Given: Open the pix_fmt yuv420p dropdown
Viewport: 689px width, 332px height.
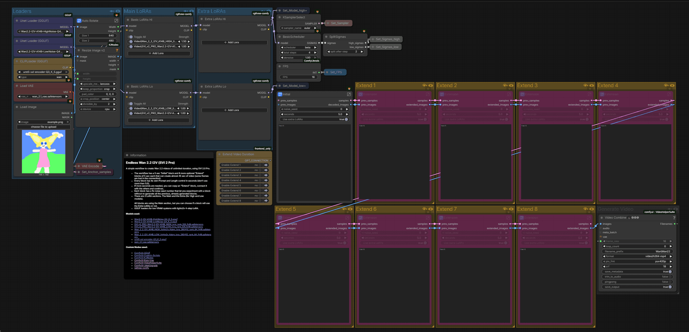Looking at the screenshot, I should [637, 261].
